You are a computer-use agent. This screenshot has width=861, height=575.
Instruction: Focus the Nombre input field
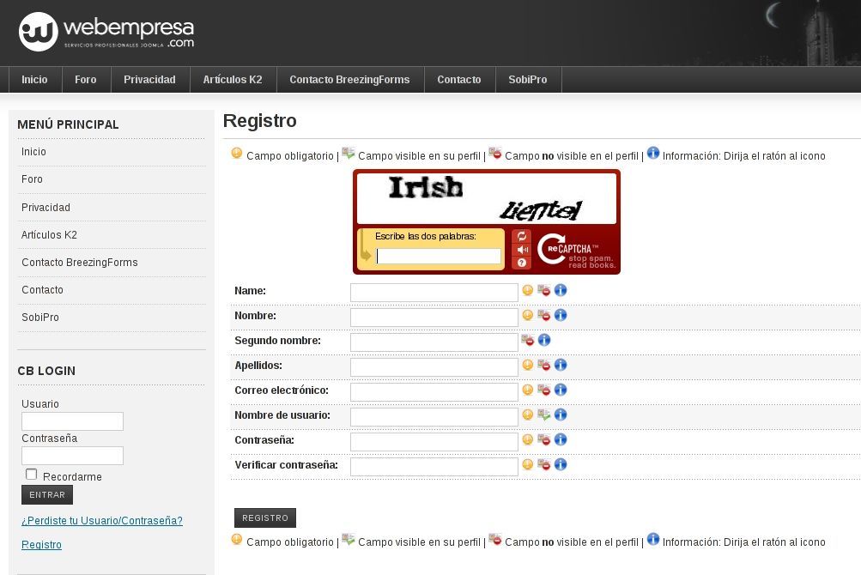(434, 318)
